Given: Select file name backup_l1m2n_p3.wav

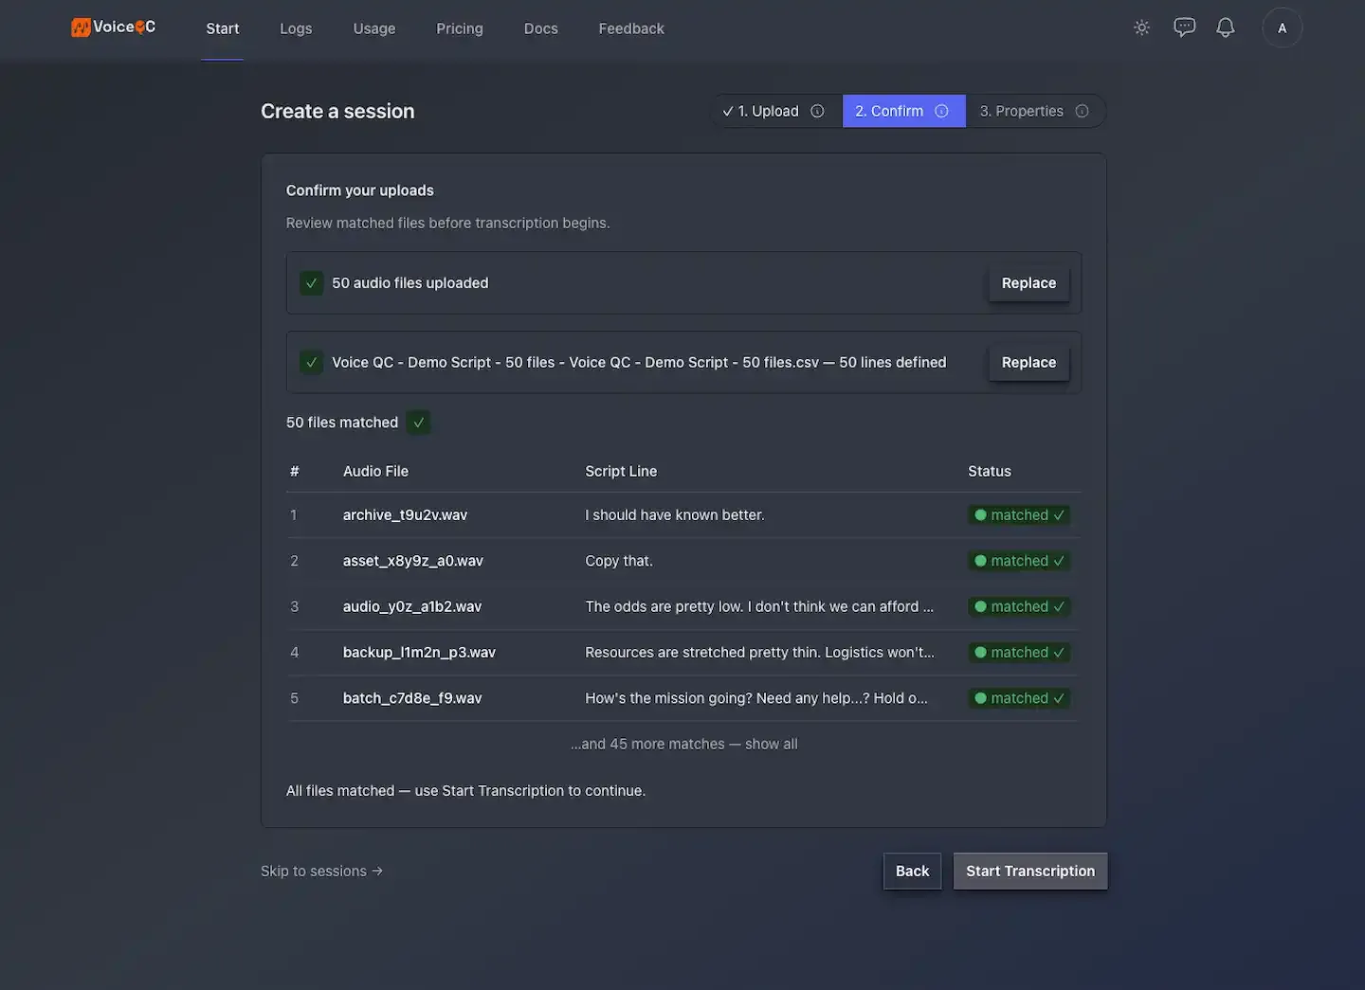Looking at the screenshot, I should [419, 652].
